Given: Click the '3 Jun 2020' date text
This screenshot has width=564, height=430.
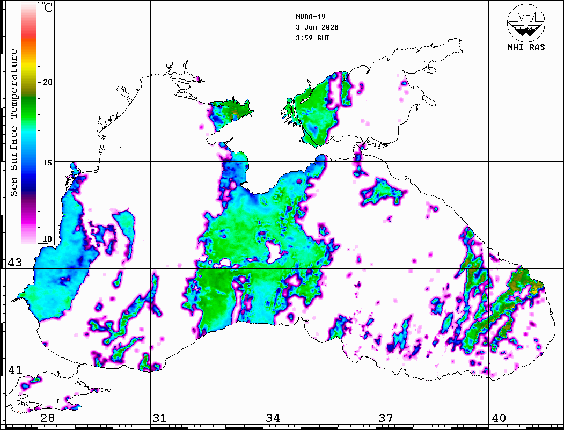Looking at the screenshot, I should pos(317,27).
